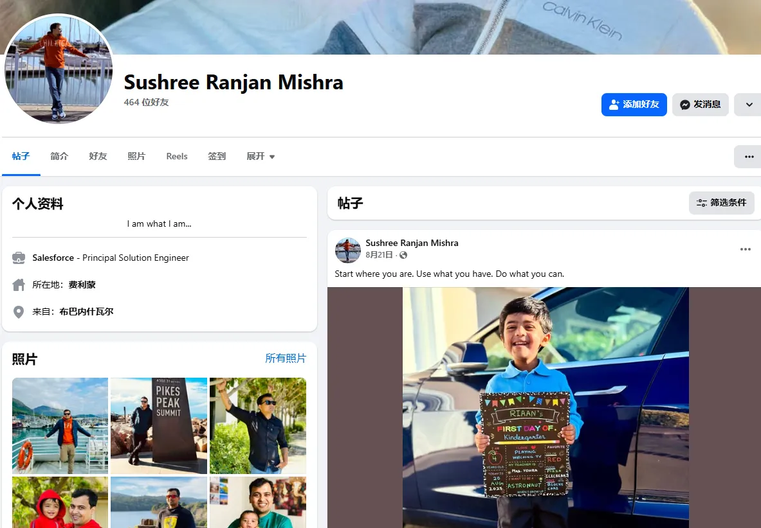Open post options via the three-dot menu
761x528 pixels.
[745, 249]
